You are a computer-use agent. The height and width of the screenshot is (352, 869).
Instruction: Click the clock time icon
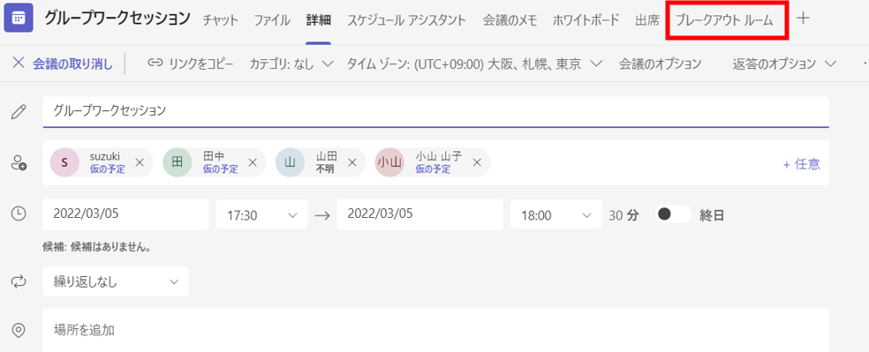19,214
